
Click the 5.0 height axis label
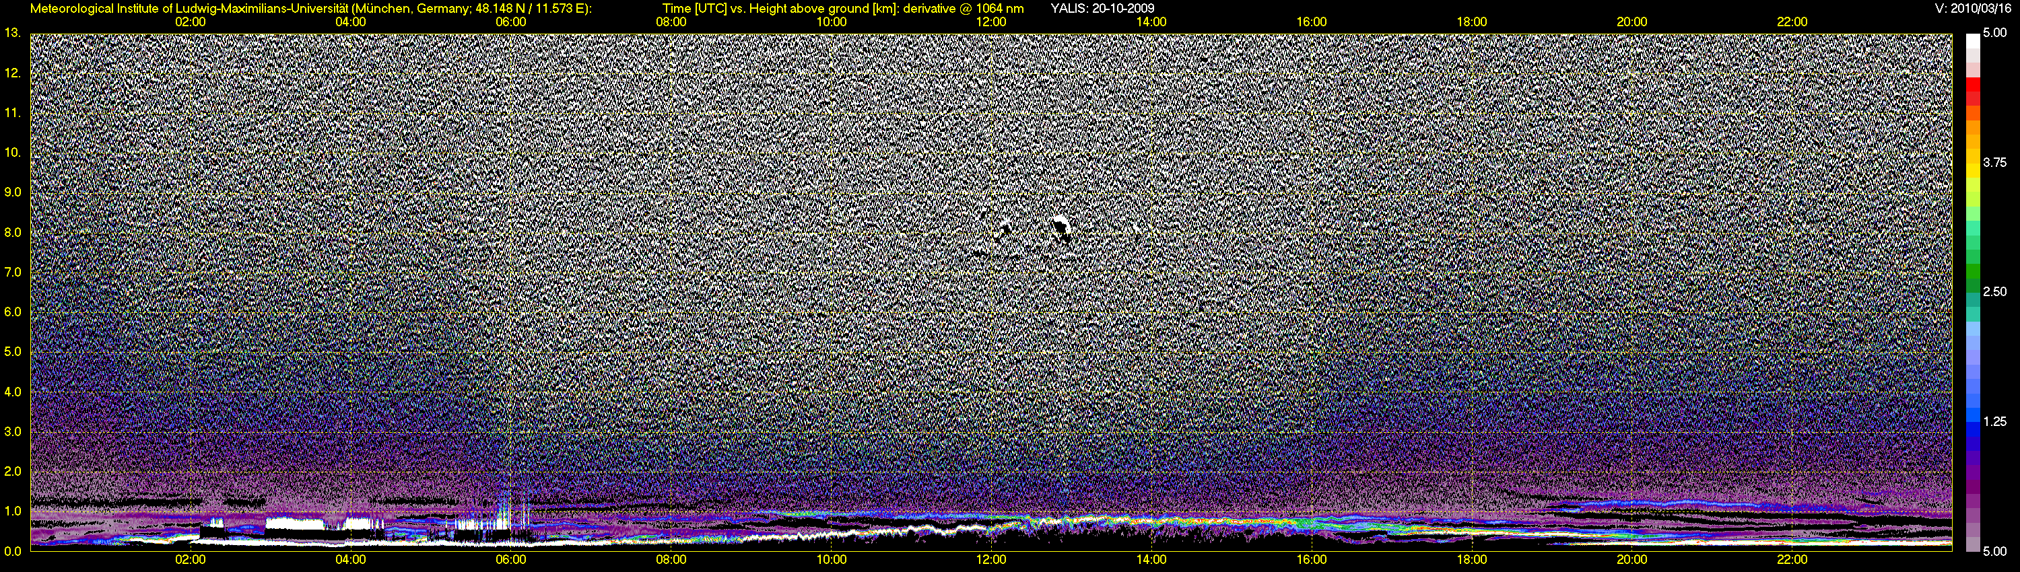click(x=11, y=352)
